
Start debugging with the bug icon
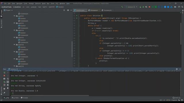[143, 7]
